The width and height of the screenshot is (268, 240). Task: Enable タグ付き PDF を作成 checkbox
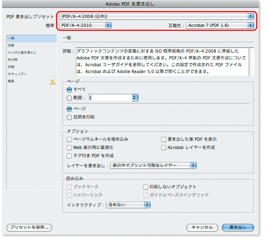click(69, 156)
